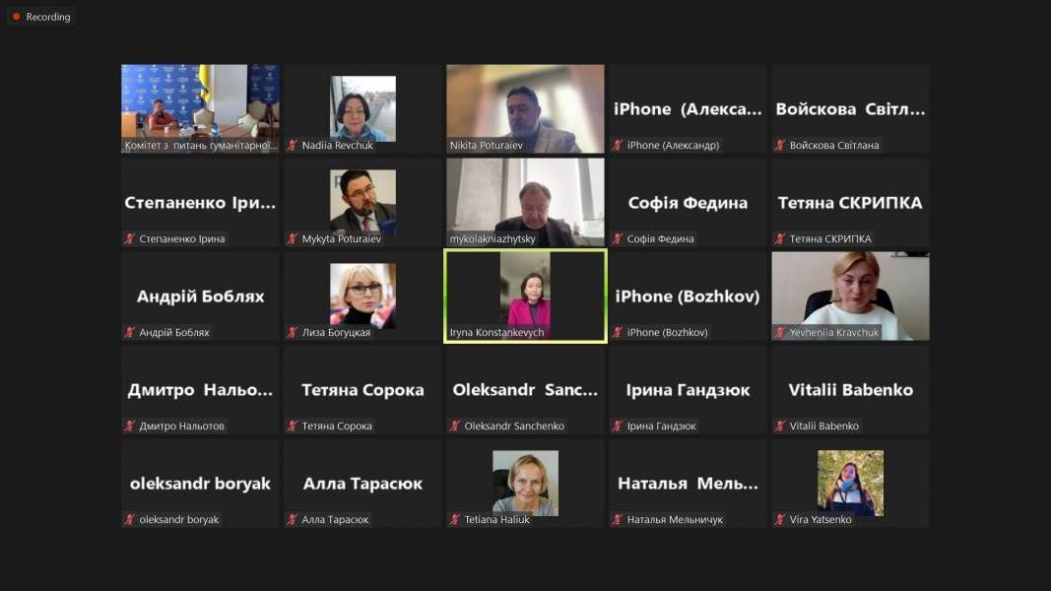Image resolution: width=1051 pixels, height=591 pixels.
Task: Click muted mic icon beside oleksandr boryak
Action: click(x=130, y=520)
